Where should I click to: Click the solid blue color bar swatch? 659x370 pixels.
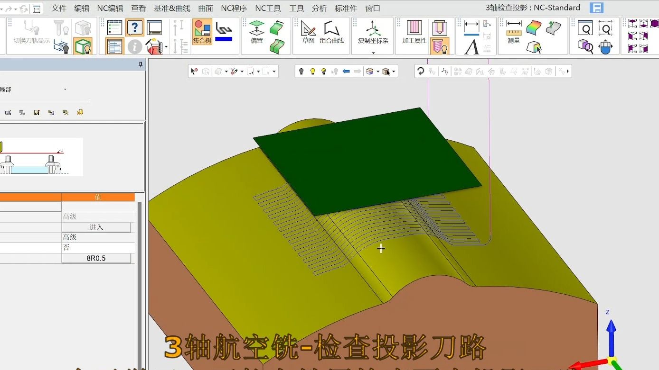[x=224, y=39]
